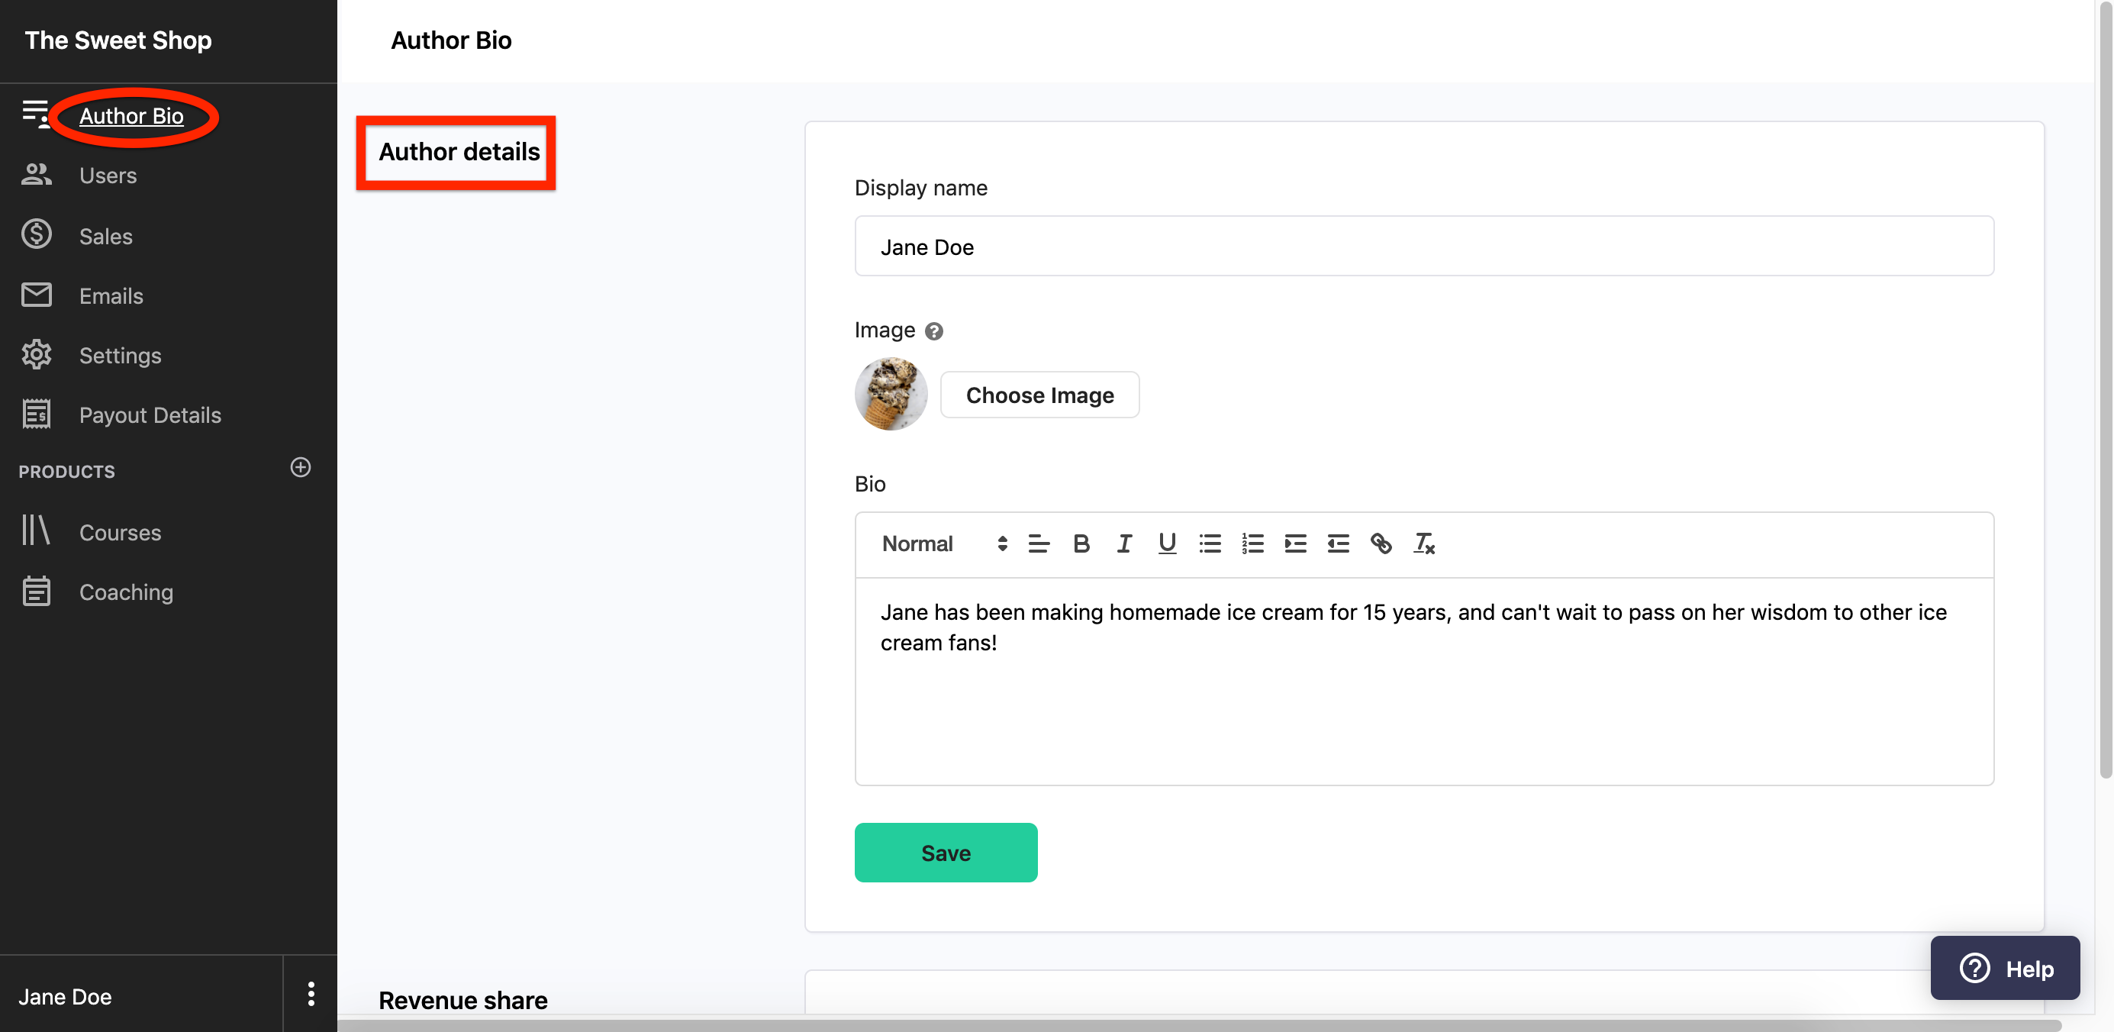This screenshot has height=1032, width=2114.
Task: Go to the Sales section
Action: tap(106, 237)
